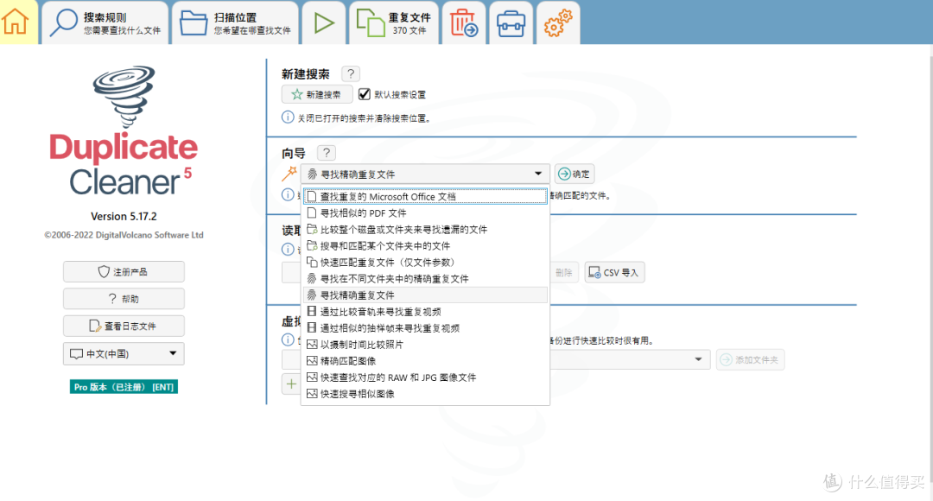Open the toolbox icon tab

coord(511,22)
